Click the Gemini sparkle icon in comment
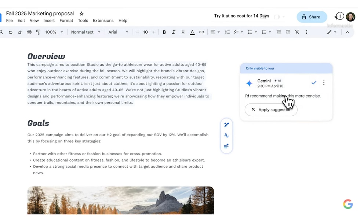Image resolution: width=364 pixels, height=222 pixels. pos(249,83)
